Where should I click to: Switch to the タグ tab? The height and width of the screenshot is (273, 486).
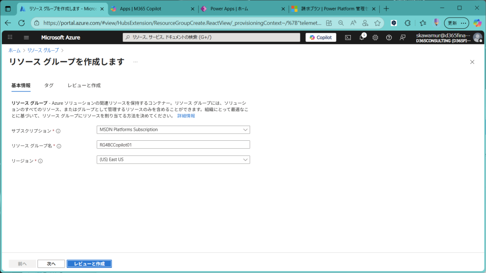[49, 85]
